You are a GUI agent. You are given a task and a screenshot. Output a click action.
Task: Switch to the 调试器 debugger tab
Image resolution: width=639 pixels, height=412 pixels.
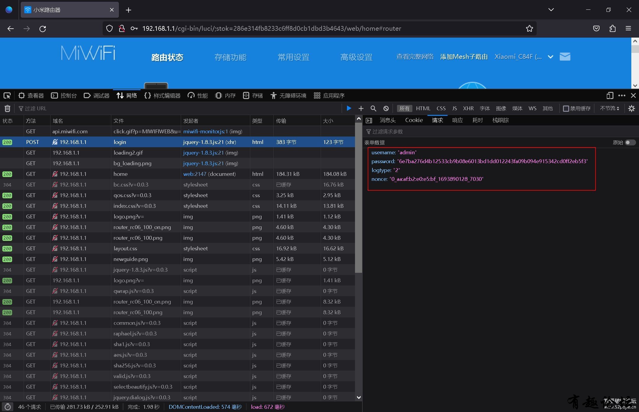click(97, 95)
